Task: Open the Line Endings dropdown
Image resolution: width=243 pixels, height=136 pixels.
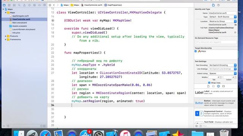Action: point(222,69)
